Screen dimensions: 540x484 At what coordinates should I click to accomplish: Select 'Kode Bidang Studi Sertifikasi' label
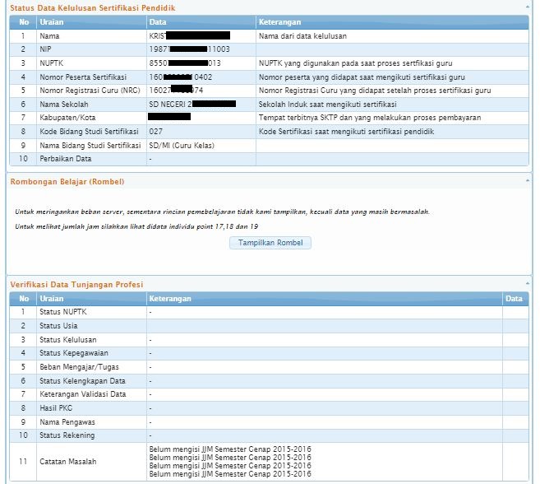point(90,132)
